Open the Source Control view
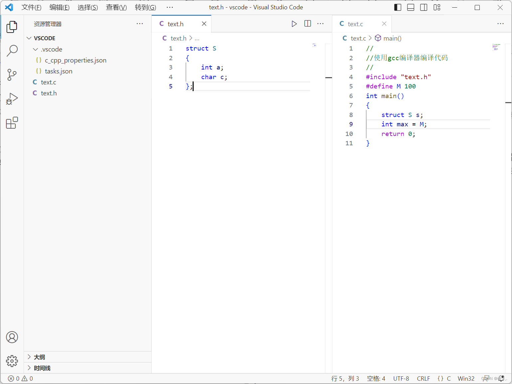 (12, 75)
